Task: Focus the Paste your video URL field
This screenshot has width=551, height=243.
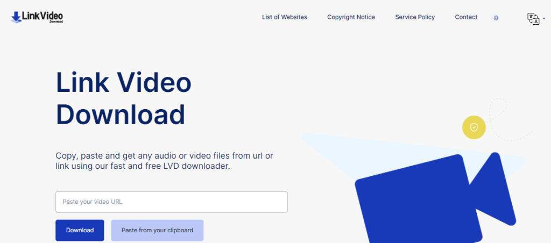Action: coord(172,202)
